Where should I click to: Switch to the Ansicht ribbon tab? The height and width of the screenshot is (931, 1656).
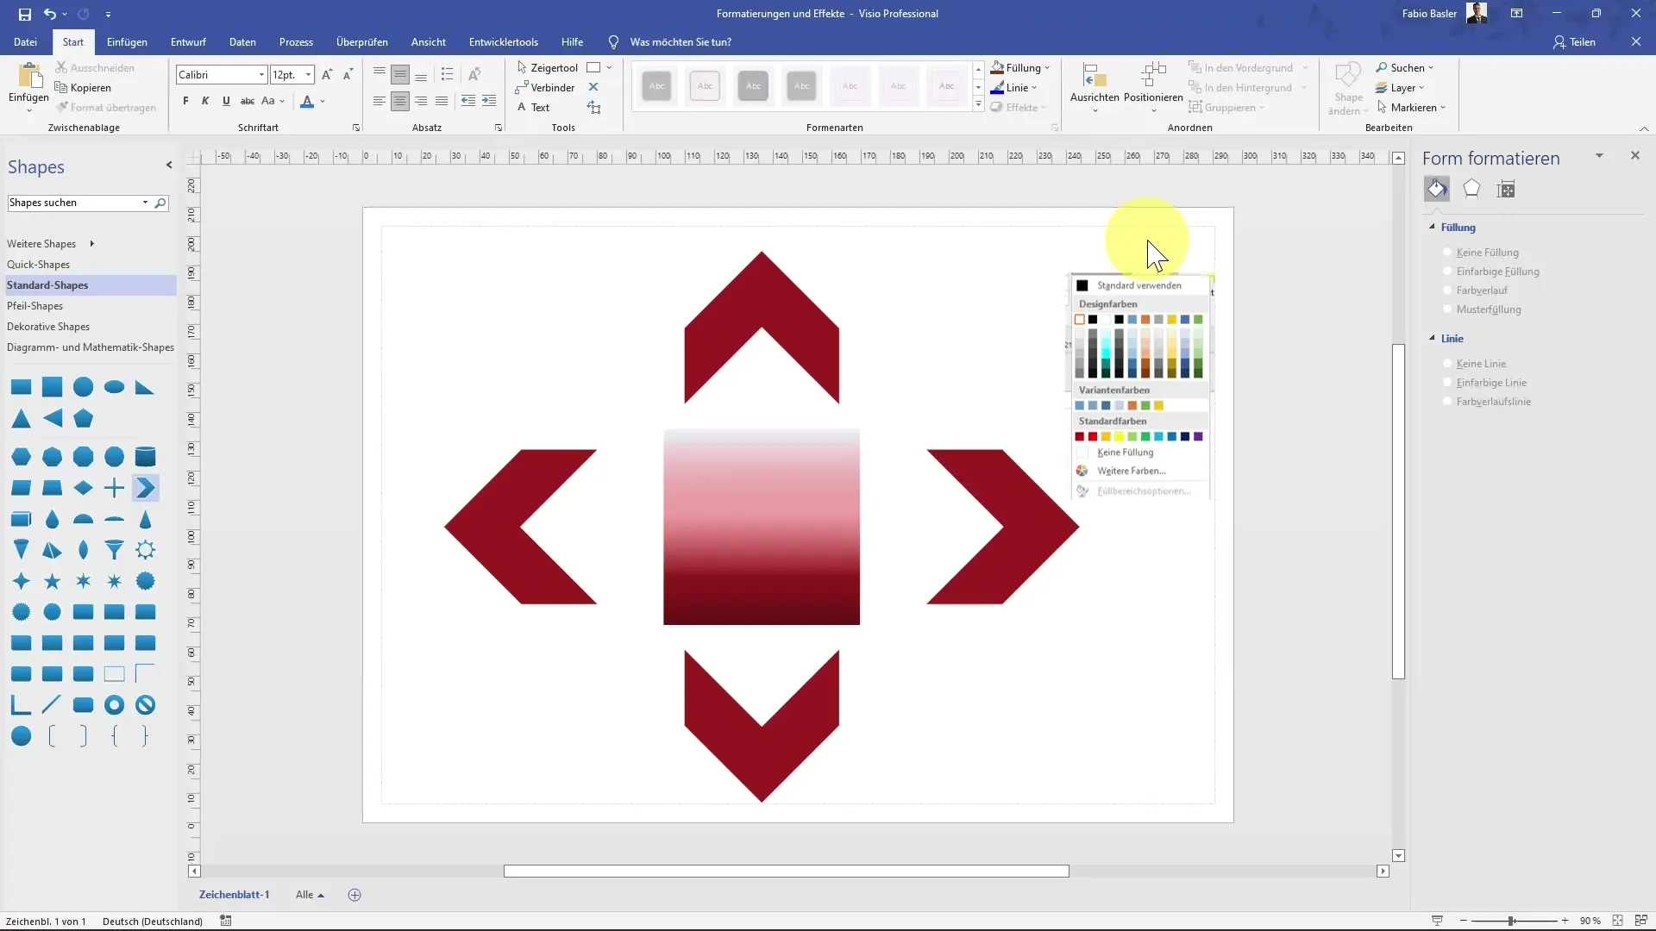click(429, 41)
